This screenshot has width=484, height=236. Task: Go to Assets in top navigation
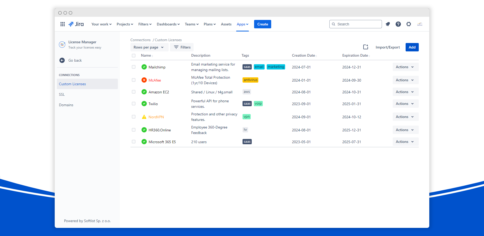click(226, 24)
